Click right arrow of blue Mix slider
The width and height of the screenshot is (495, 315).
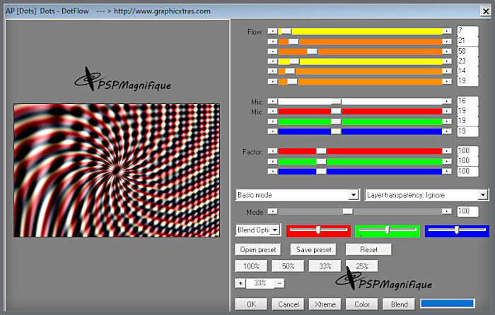(x=447, y=131)
